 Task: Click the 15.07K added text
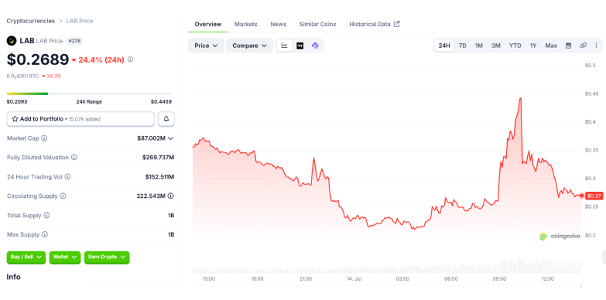[84, 119]
